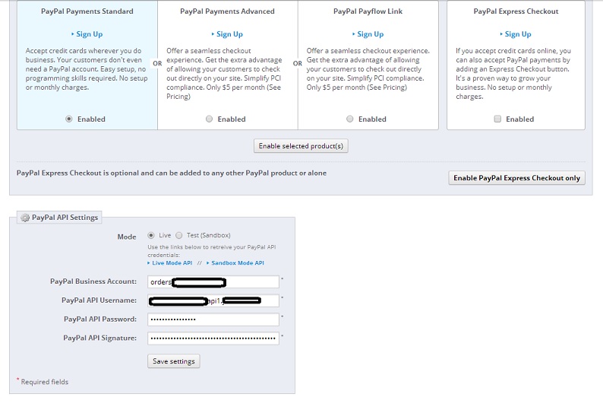Click the PayPal API Settings gear icon
603x410 pixels.
click(25, 218)
